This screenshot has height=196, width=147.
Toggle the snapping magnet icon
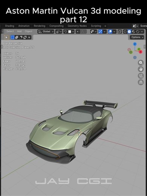65,32
